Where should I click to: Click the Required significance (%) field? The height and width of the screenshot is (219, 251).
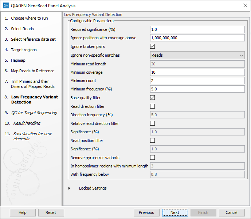click(x=197, y=29)
